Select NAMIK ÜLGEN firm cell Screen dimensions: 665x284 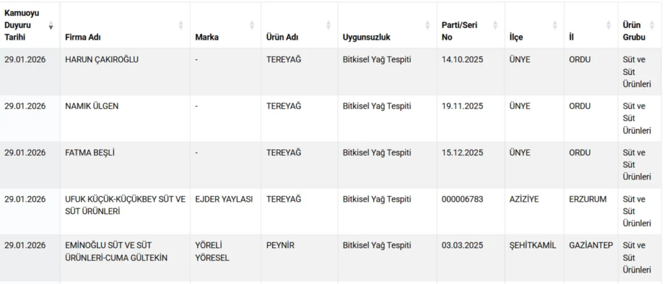tap(92, 106)
